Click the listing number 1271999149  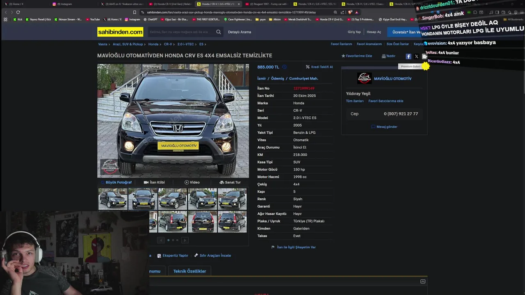304,88
